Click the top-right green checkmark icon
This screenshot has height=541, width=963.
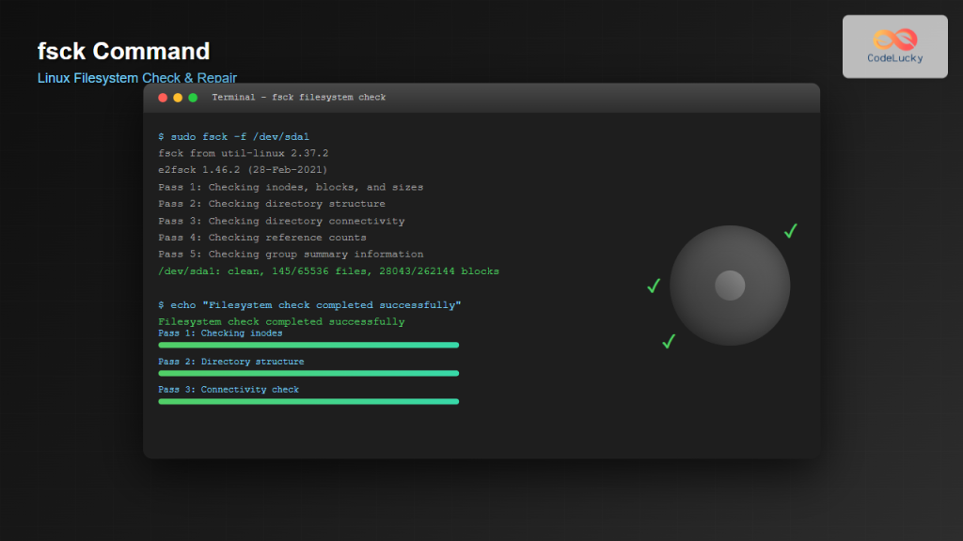790,230
